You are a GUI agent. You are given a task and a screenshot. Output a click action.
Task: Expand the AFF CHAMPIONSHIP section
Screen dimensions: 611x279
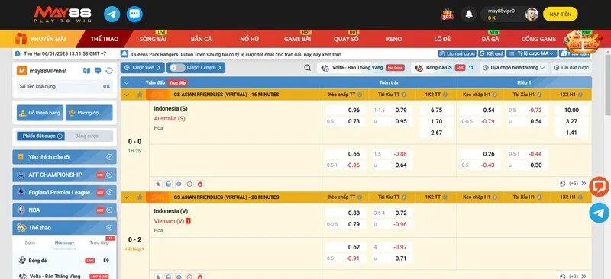tap(64, 175)
